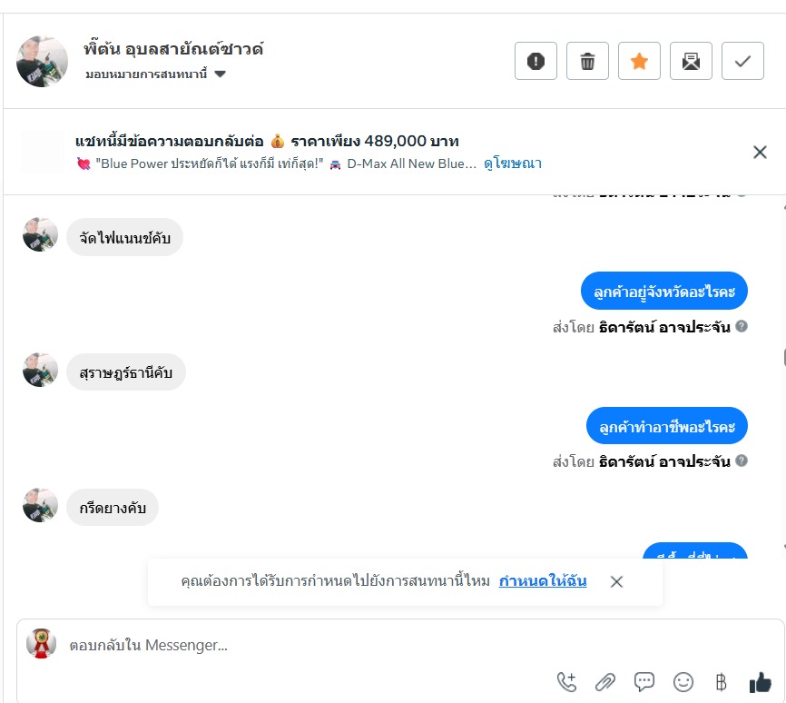The height and width of the screenshot is (703, 786).
Task: Open the ดูโฆษณา link
Action: pos(512,163)
